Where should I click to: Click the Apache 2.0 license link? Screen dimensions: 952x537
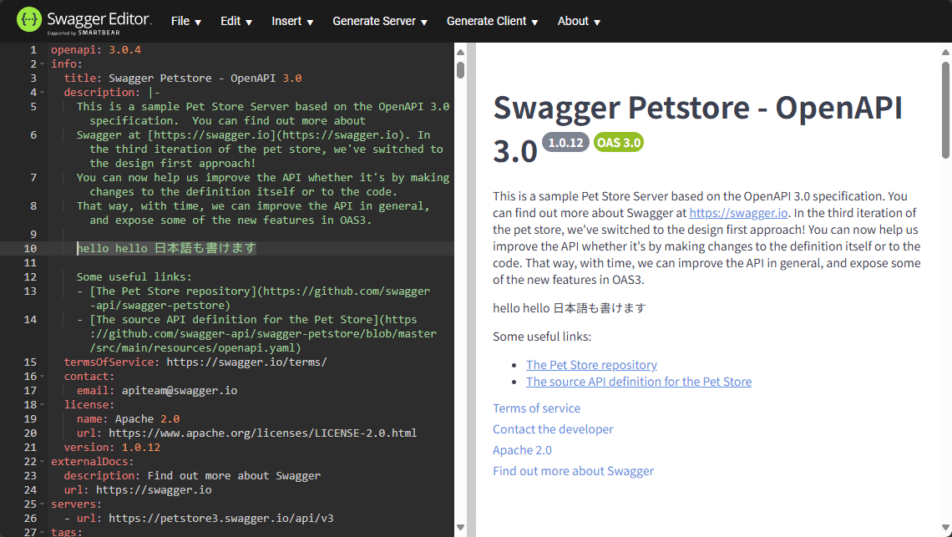point(522,450)
